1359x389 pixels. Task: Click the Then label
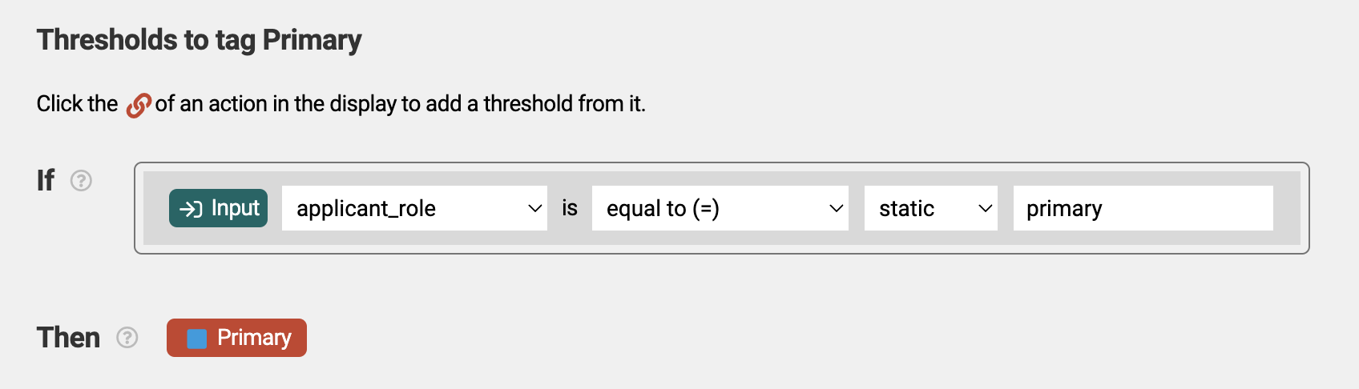pos(69,338)
